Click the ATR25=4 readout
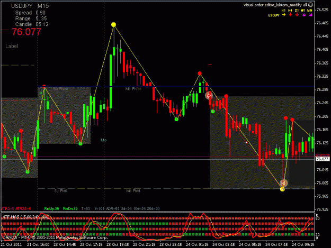This screenshot has width=331, height=248. [x=23, y=208]
